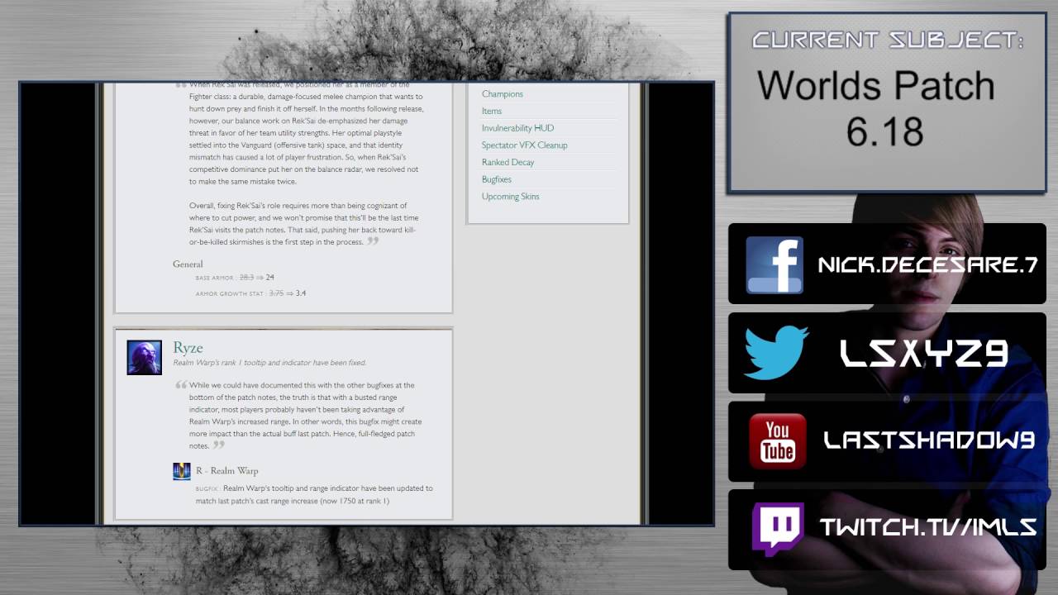Open Spectator VFX Cleanup link
This screenshot has height=595, width=1058.
(525, 145)
